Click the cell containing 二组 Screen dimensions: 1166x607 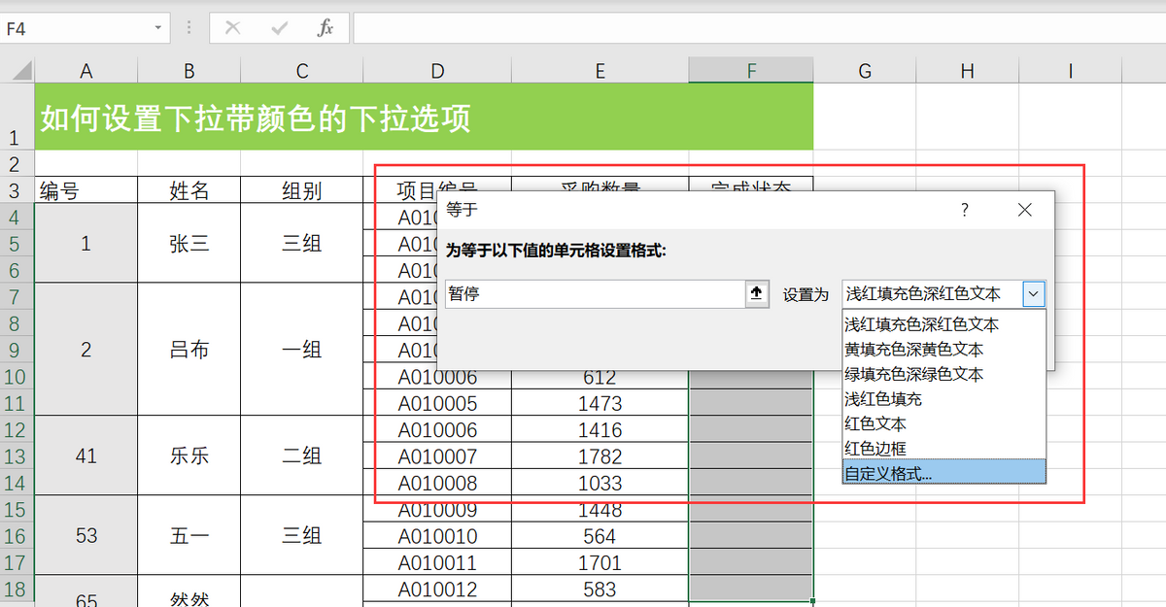point(302,455)
